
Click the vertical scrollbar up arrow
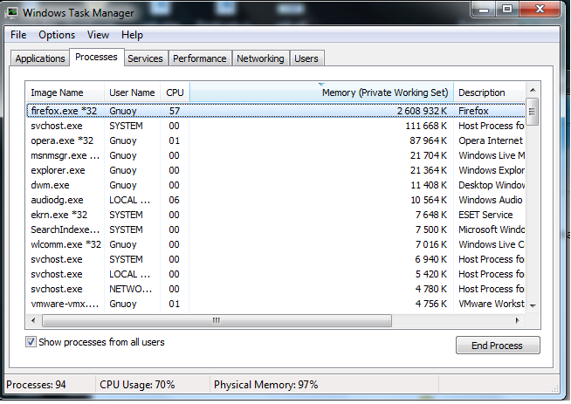pyautogui.click(x=533, y=90)
